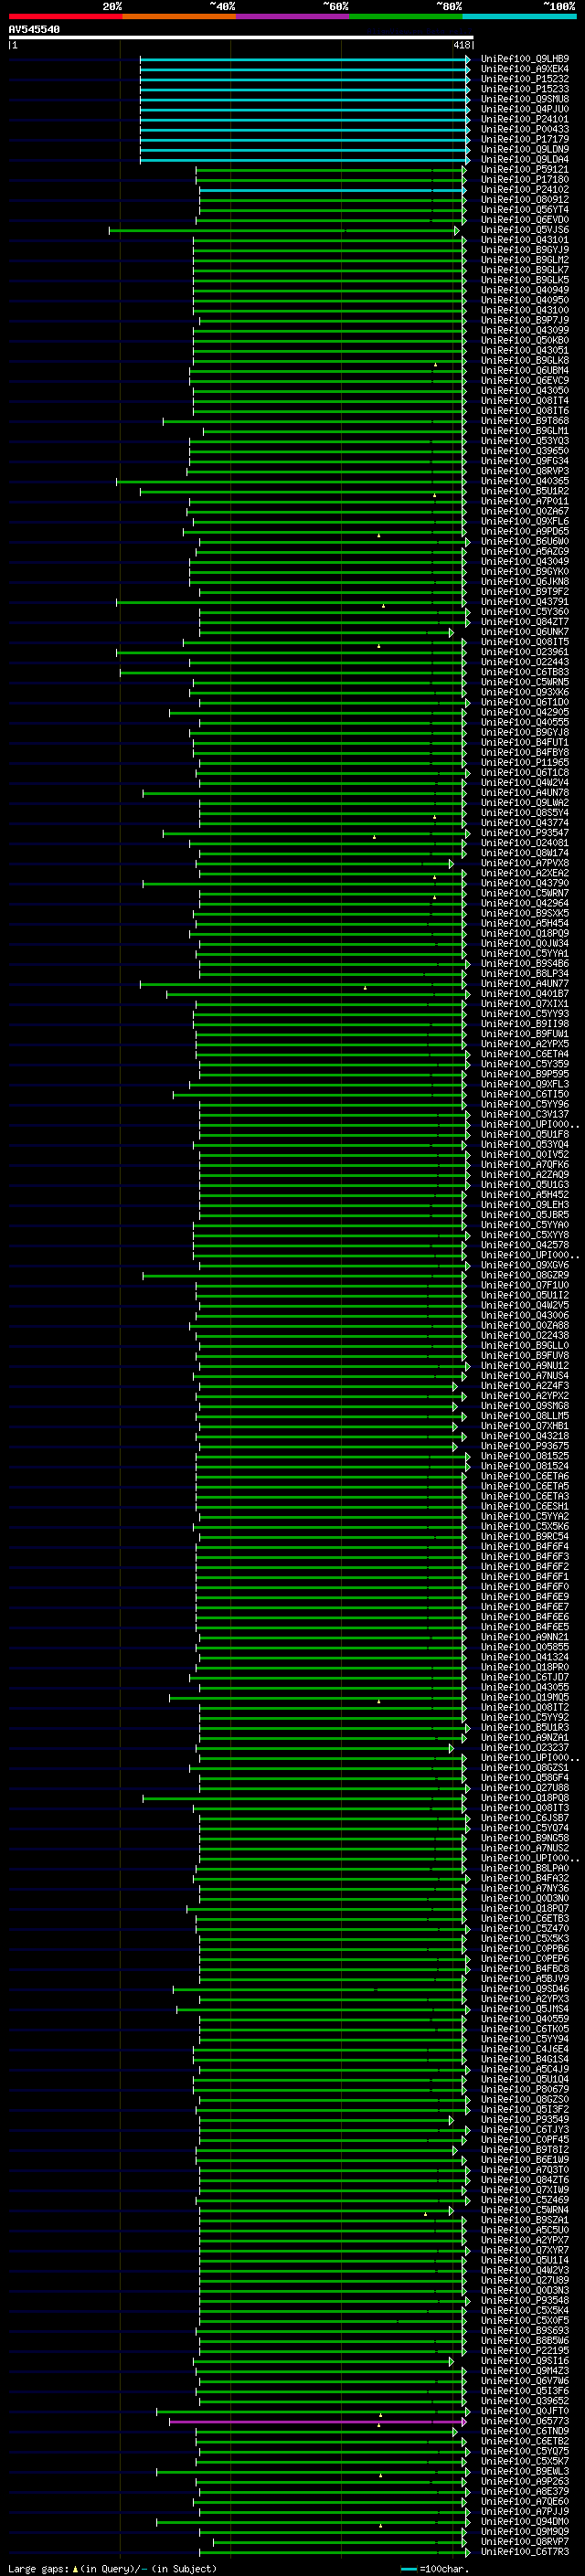585x2576 pixels.
Task: Select the UniRef100_P17180 label
Action: tap(525, 180)
